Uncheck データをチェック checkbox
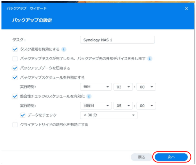This screenshot has height=165, width=196. tap(22, 115)
